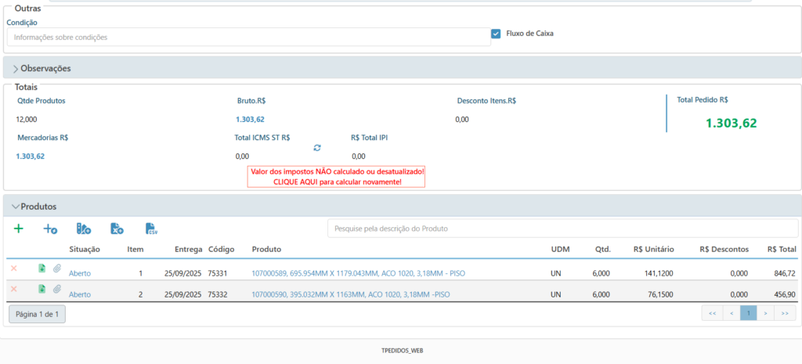The height and width of the screenshot is (364, 802).
Task: Click the refresh icon to recalculate taxes
Action: tap(317, 147)
